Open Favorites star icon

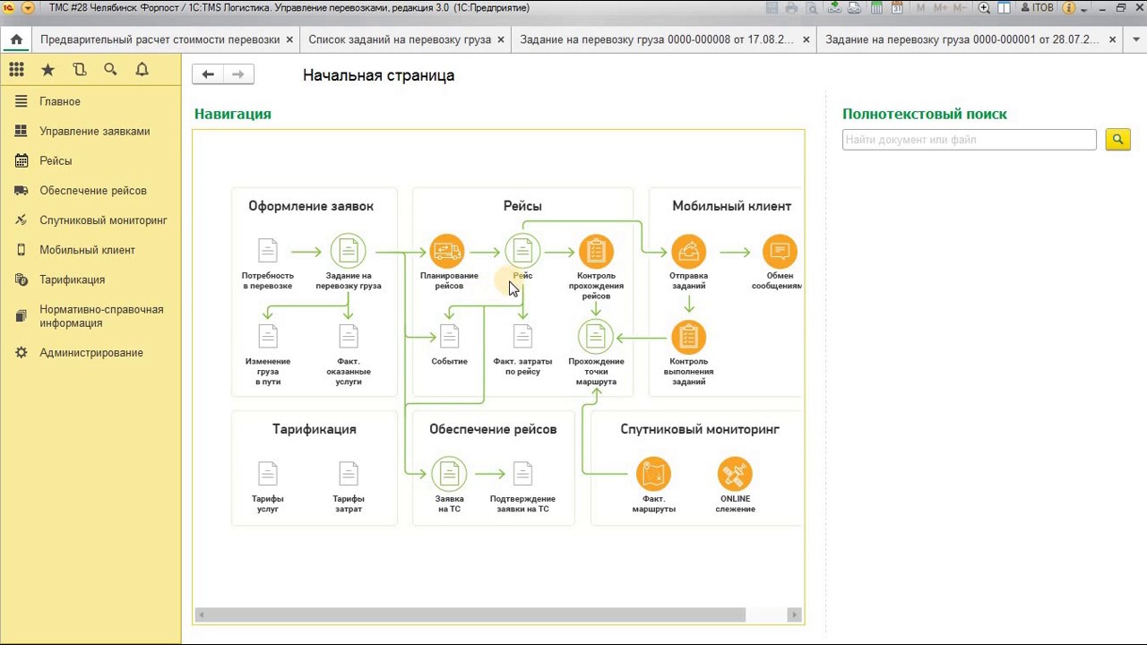click(x=47, y=70)
